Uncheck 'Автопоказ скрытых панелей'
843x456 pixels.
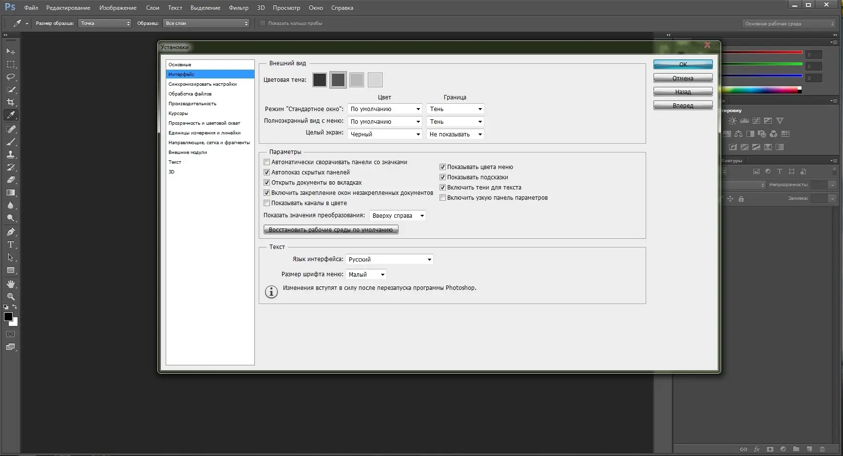click(267, 172)
